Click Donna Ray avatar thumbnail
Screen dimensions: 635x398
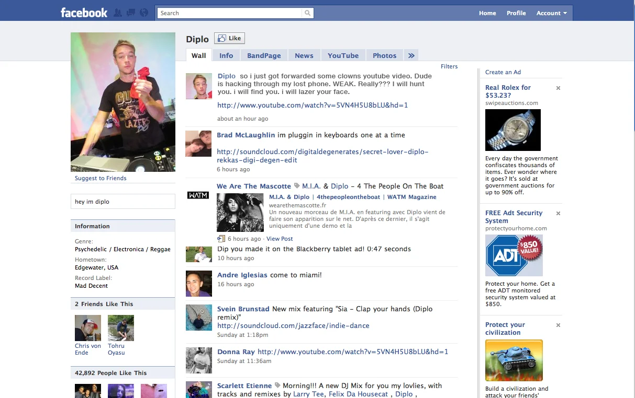click(x=199, y=360)
